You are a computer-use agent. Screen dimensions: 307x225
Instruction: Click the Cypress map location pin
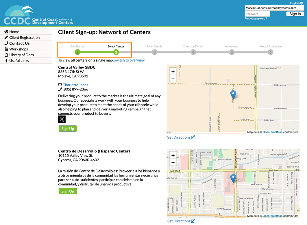coord(233,178)
